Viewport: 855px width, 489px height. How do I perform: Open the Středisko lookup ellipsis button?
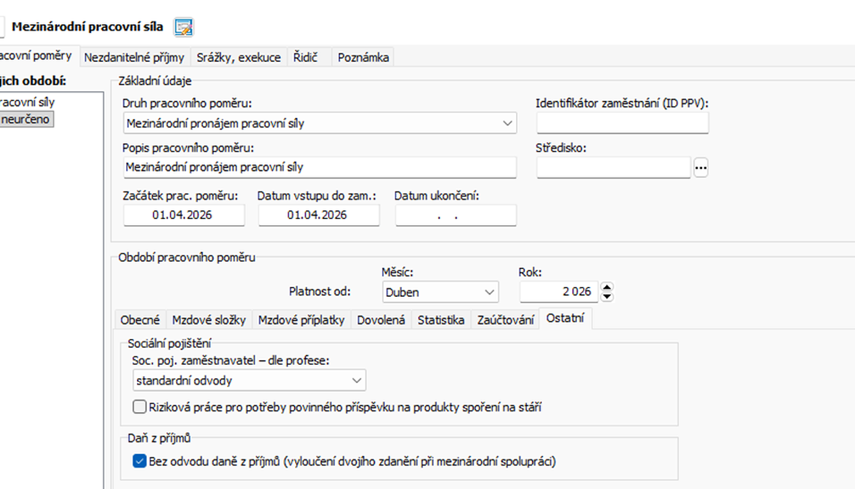click(x=700, y=167)
